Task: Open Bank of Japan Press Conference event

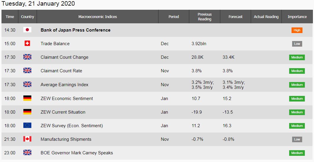Action: coord(75,30)
